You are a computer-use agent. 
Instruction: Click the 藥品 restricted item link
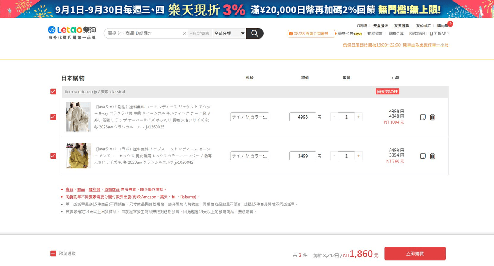point(81,189)
